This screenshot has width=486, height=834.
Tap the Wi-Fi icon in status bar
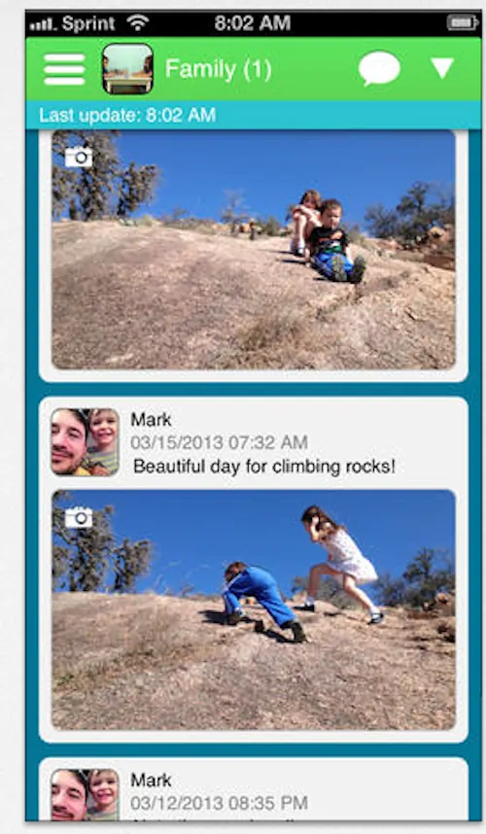pyautogui.click(x=138, y=22)
